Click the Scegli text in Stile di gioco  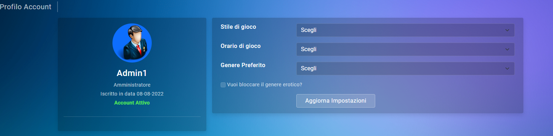308,31
